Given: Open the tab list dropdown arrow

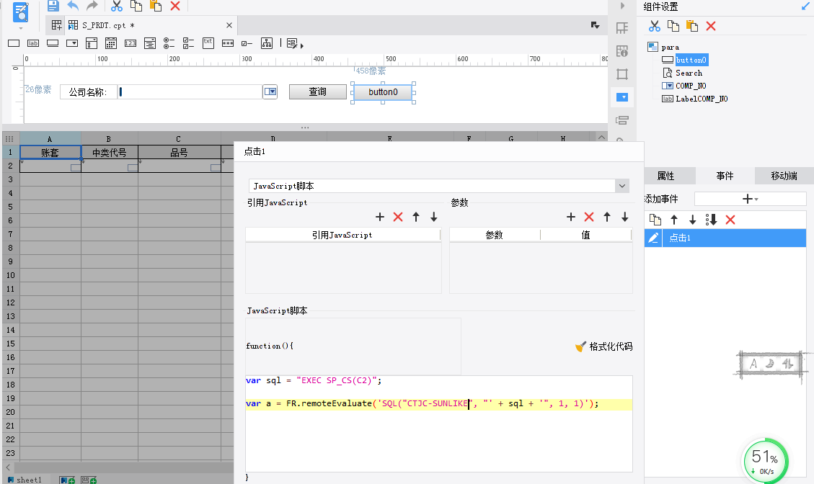Looking at the screenshot, I should 595,25.
